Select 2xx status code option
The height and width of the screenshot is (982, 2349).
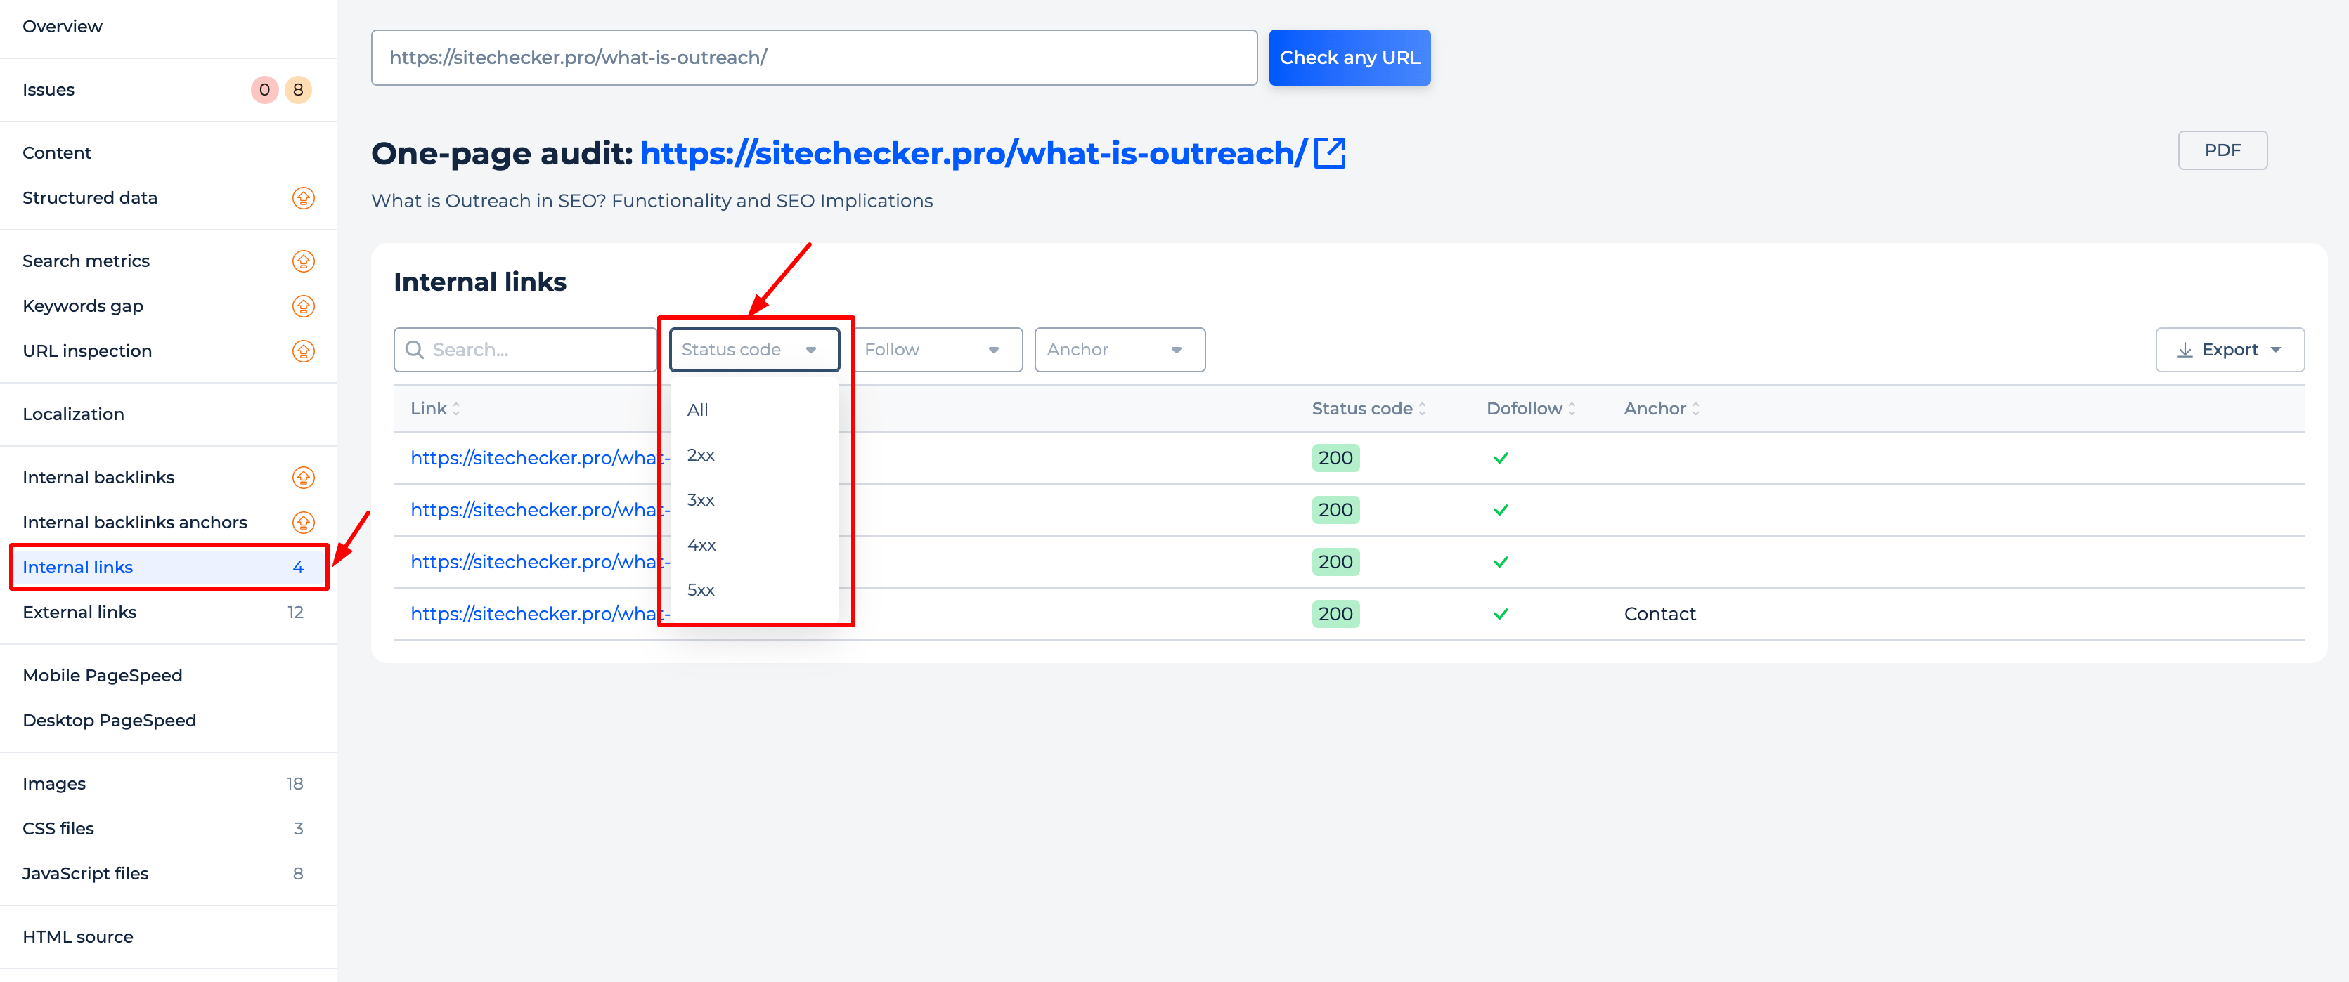[754, 454]
